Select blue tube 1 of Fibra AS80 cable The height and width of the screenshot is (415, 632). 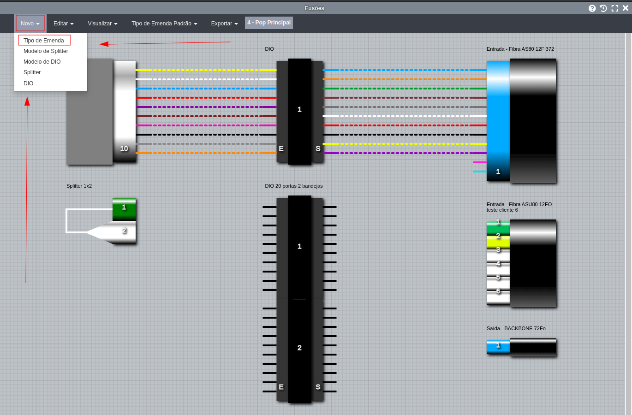[x=498, y=120]
